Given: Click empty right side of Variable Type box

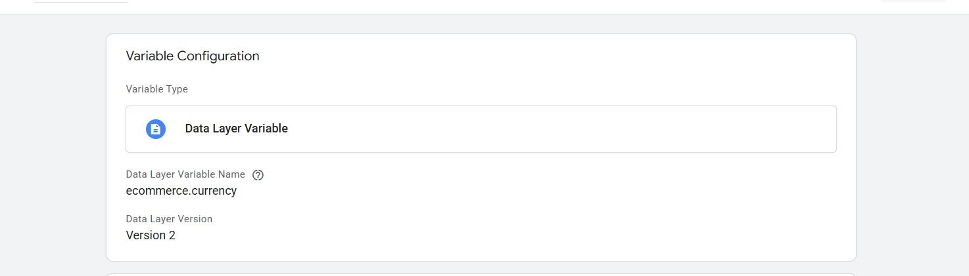Looking at the screenshot, I should 592,129.
